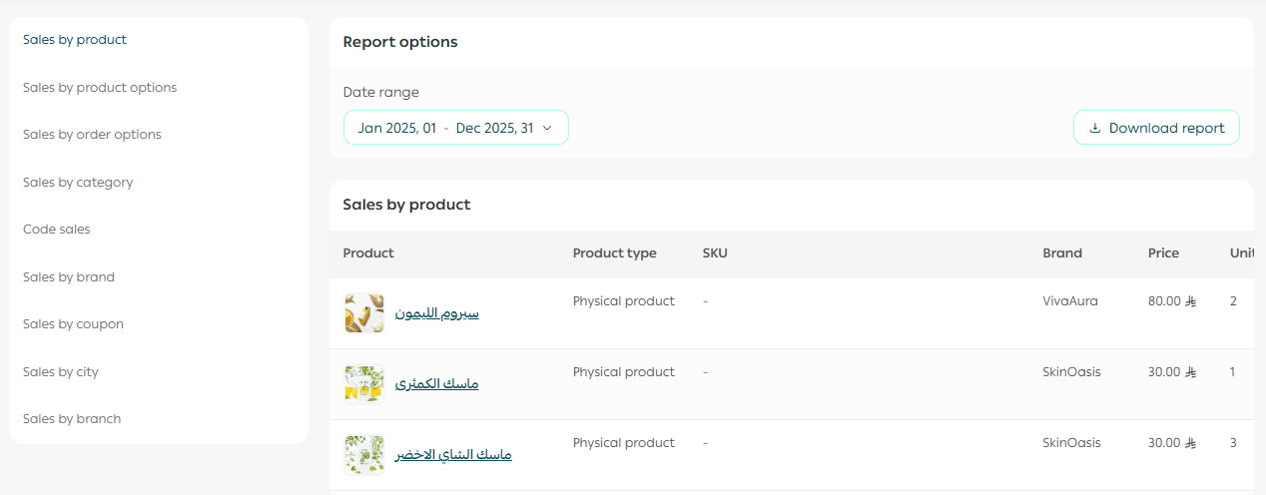Open the pear mask product thumbnail
The width and height of the screenshot is (1266, 495).
363,384
